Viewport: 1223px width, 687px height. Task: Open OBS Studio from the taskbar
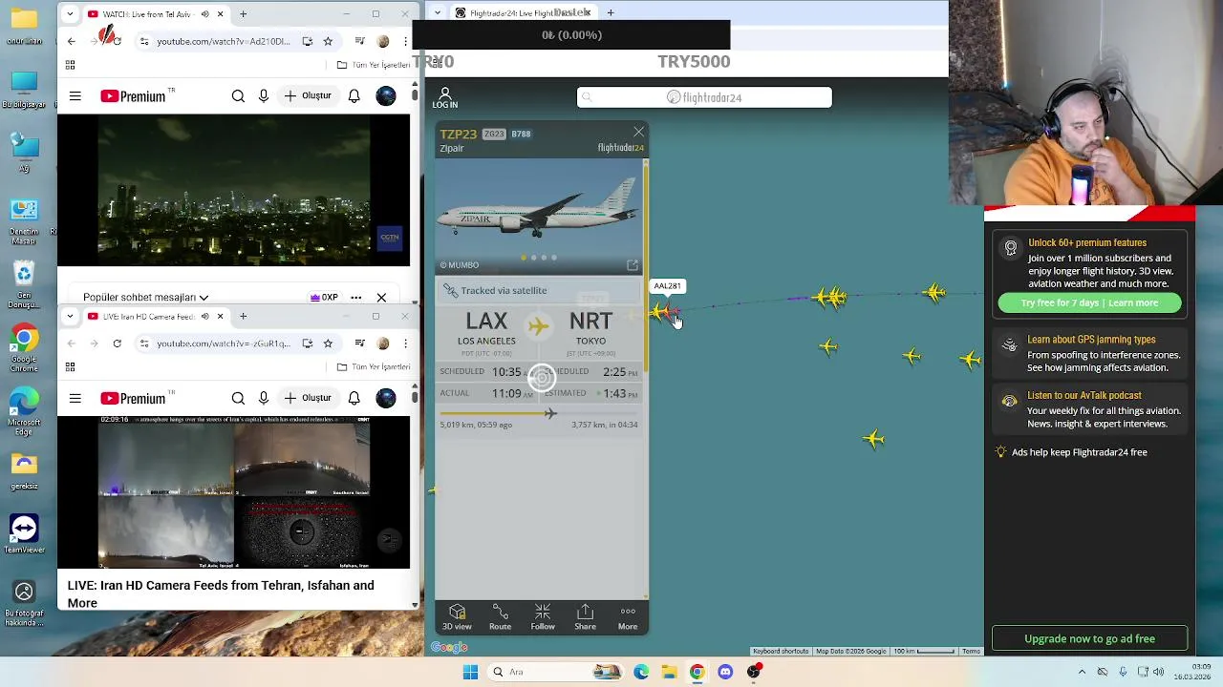click(754, 672)
